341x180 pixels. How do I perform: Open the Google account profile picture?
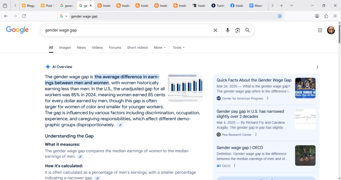[331, 30]
